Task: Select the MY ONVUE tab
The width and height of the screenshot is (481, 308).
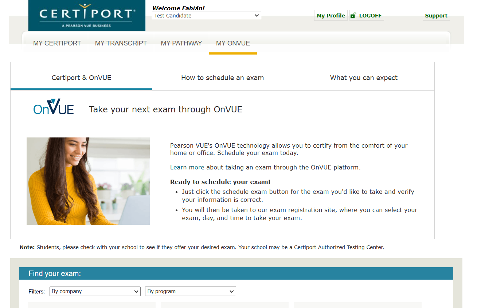Action: pos(233,43)
